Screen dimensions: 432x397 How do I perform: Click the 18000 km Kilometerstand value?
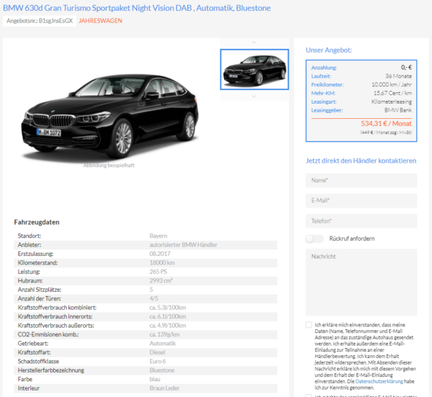[x=162, y=263]
